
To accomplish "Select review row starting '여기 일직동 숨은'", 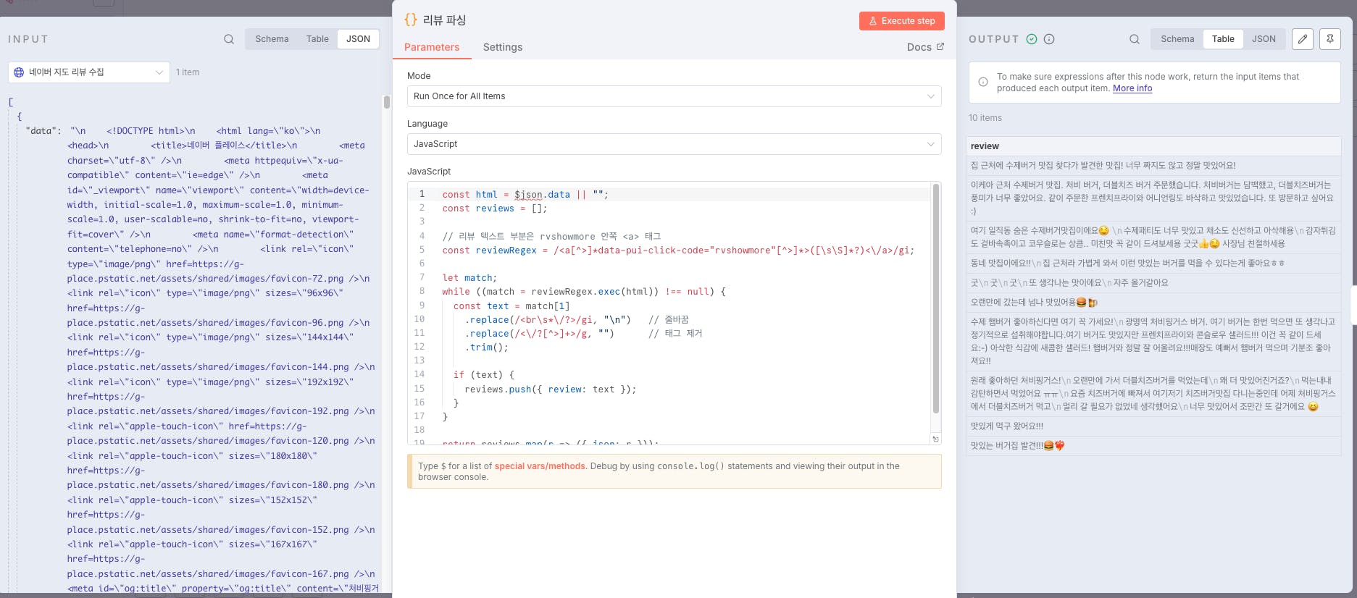I will [1153, 237].
